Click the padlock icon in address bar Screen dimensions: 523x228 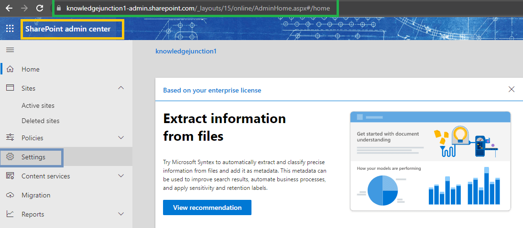click(59, 8)
